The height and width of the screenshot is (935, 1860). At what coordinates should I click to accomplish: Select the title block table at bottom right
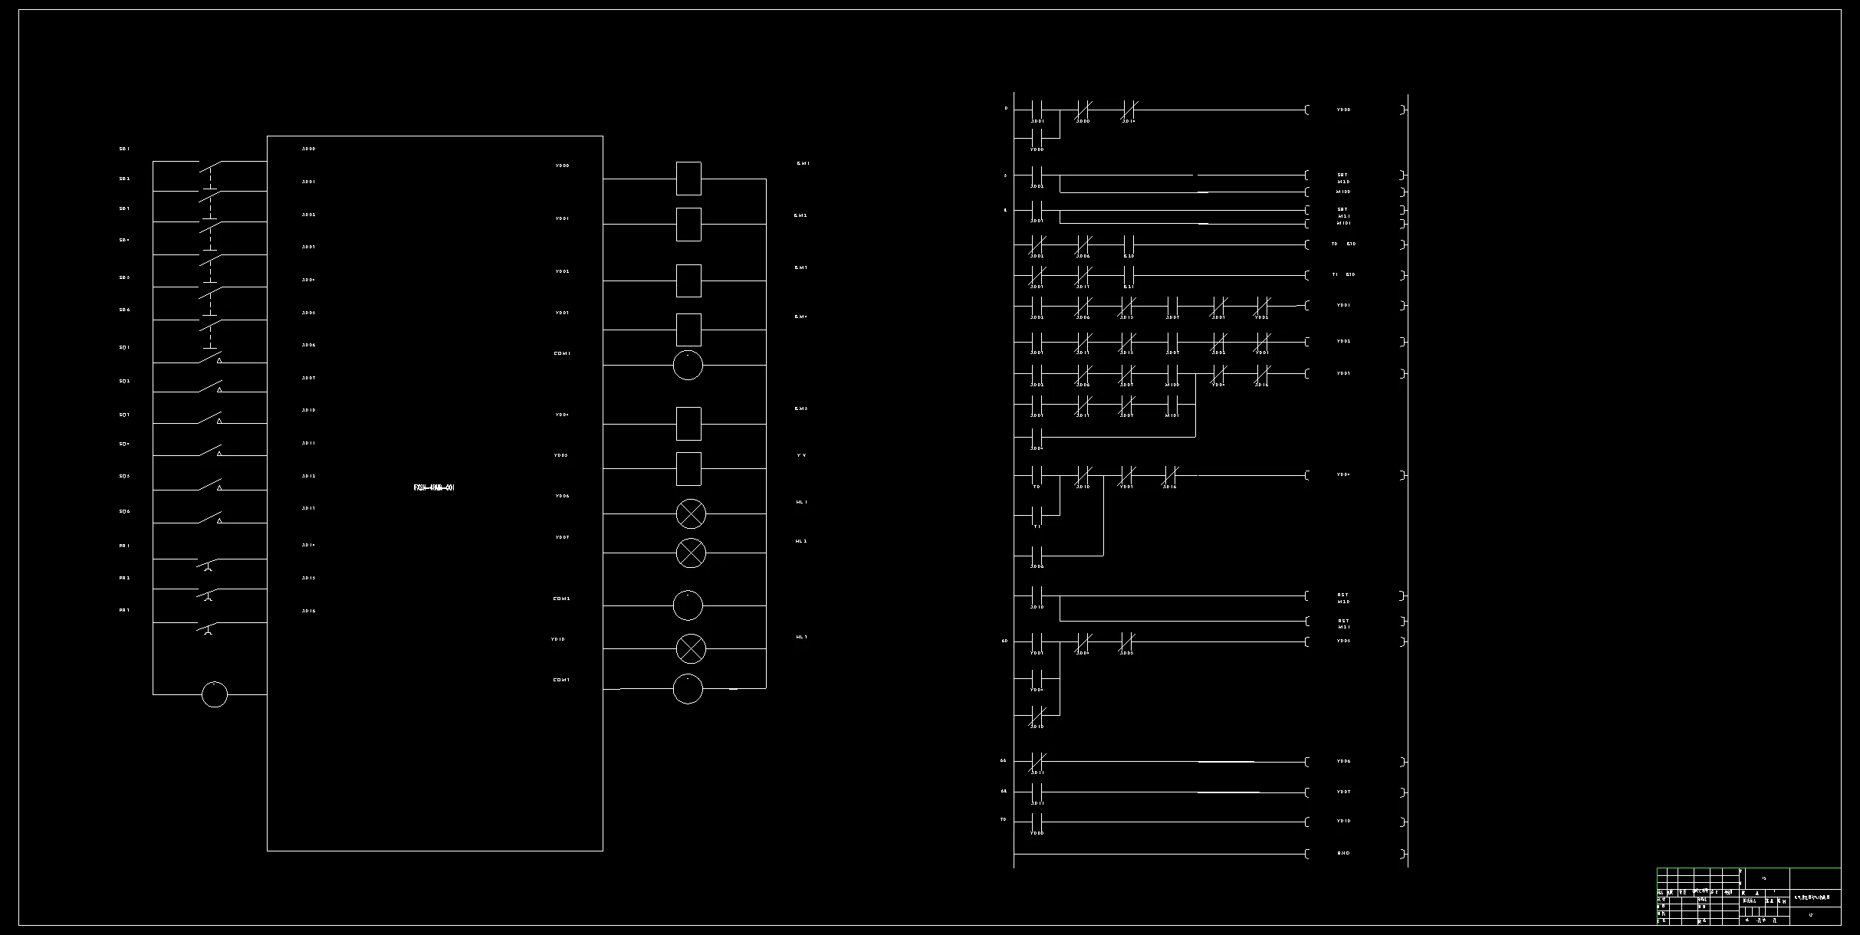pos(1748,897)
